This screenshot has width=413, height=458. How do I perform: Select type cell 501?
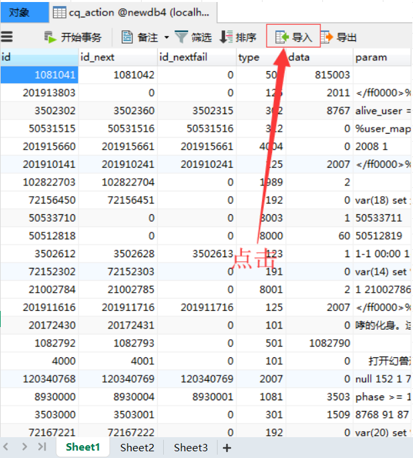coord(261,343)
